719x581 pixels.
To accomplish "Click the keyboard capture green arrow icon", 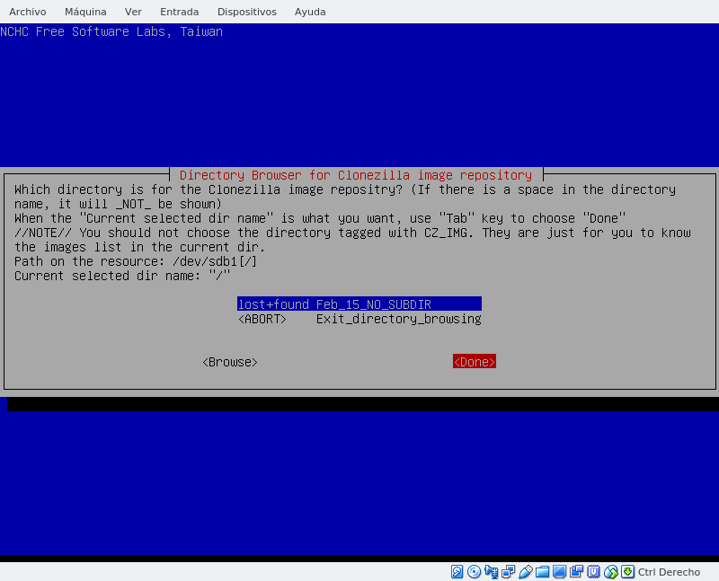I will click(627, 572).
